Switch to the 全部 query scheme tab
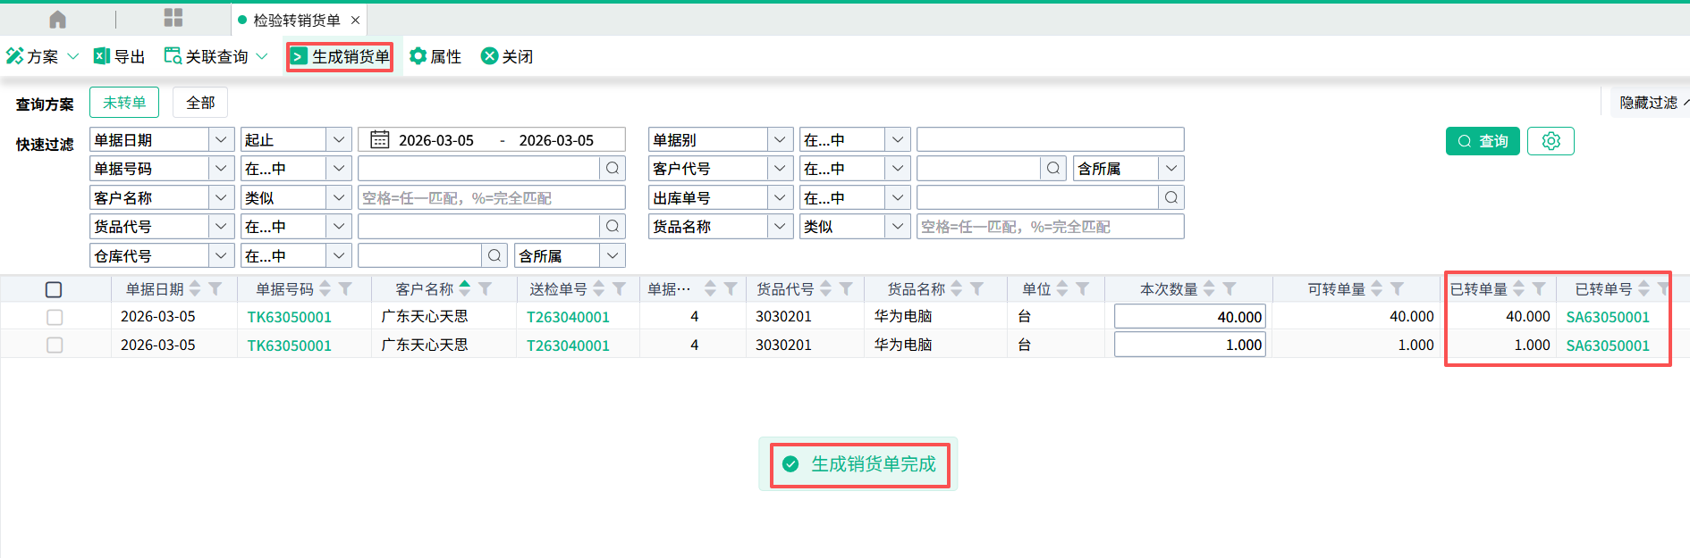The width and height of the screenshot is (1690, 558). pos(200,103)
